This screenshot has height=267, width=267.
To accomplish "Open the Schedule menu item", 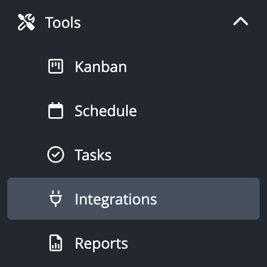I will (x=133, y=110).
